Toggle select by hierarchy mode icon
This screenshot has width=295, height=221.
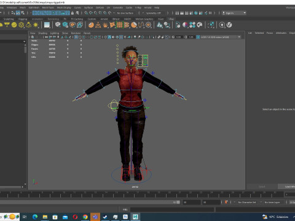coord(13,13)
